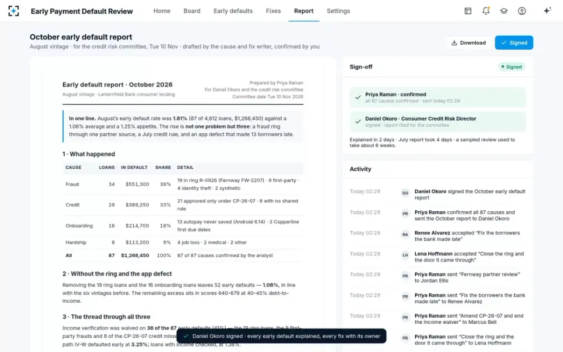This screenshot has height=352, width=563.
Task: Click checkmark beside Priya Raman confirmed
Action: 358,97
